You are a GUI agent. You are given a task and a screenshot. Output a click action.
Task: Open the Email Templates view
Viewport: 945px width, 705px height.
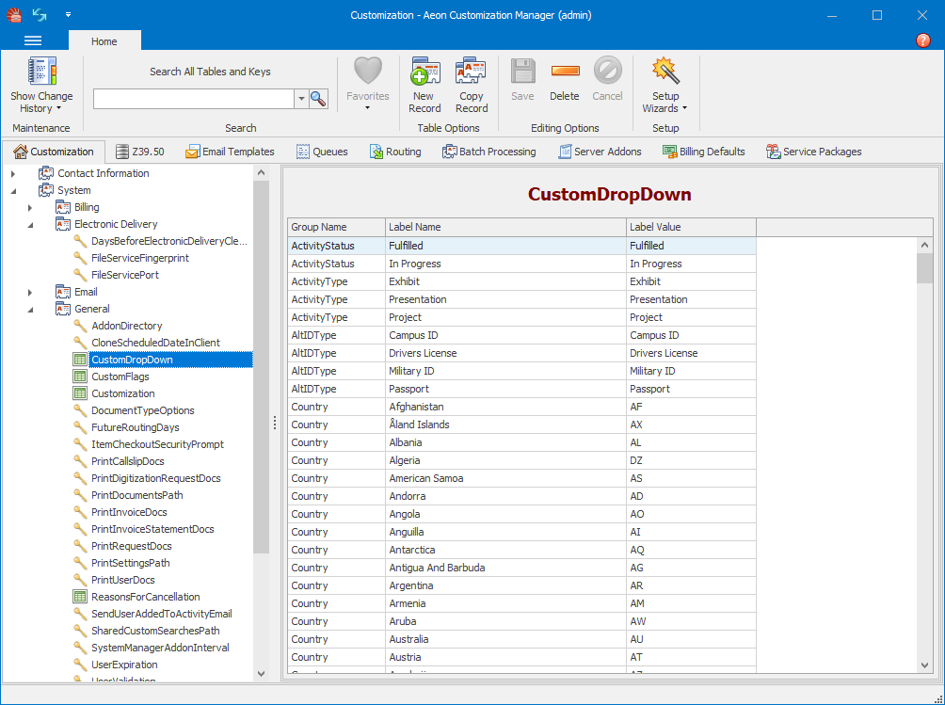pyautogui.click(x=230, y=151)
